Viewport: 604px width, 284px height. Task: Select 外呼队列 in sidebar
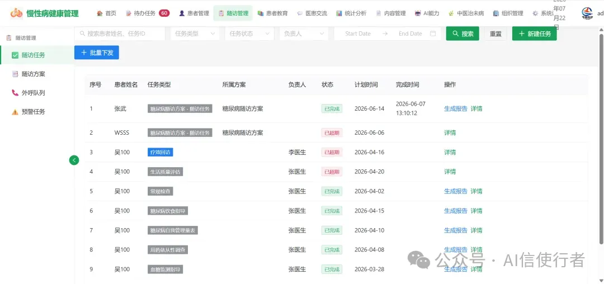pyautogui.click(x=37, y=93)
